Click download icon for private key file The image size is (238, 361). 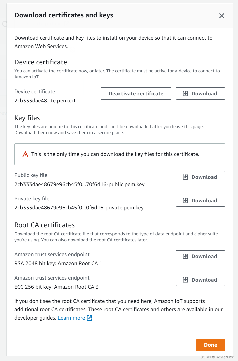(x=185, y=201)
